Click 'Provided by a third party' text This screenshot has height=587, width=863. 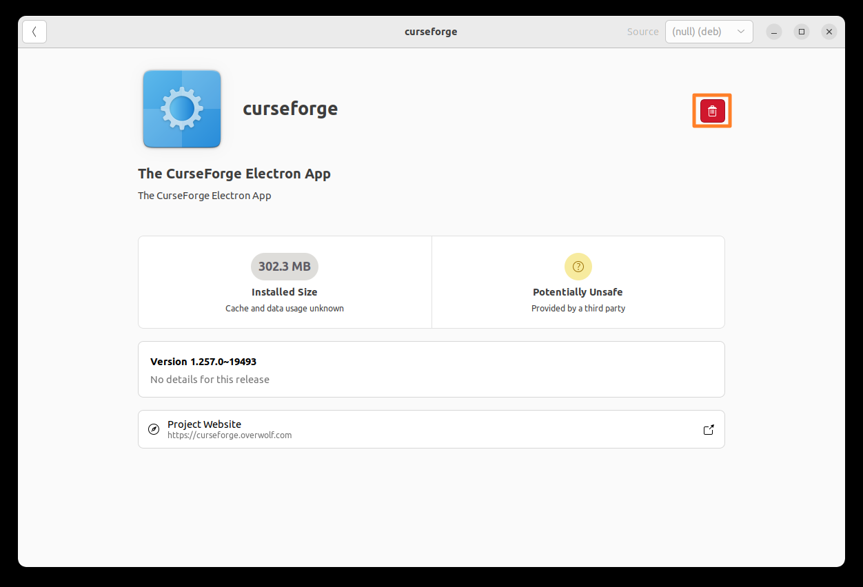578,309
